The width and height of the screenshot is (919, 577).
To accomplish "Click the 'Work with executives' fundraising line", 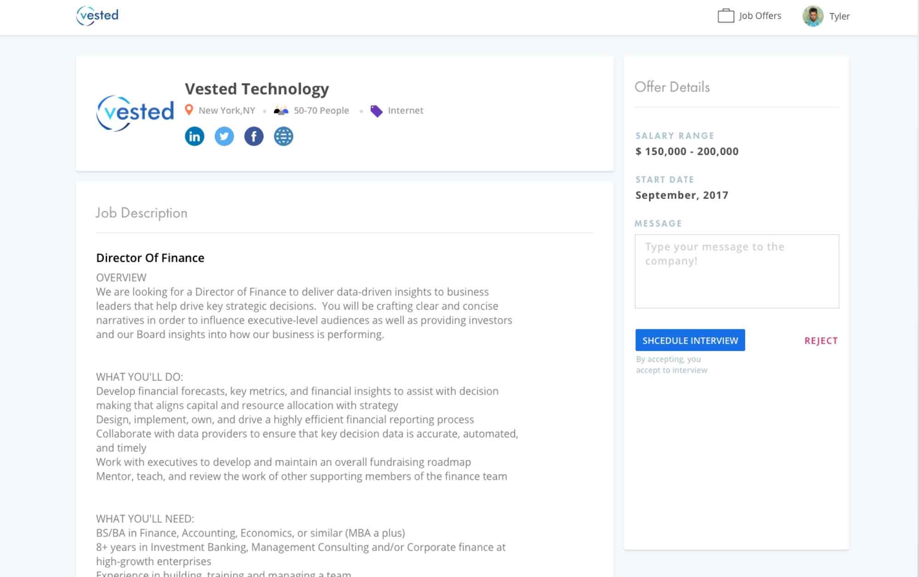I will click(x=284, y=462).
